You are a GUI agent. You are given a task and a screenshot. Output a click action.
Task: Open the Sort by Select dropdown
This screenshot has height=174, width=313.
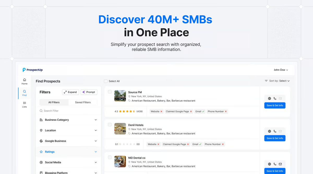[x=284, y=81]
